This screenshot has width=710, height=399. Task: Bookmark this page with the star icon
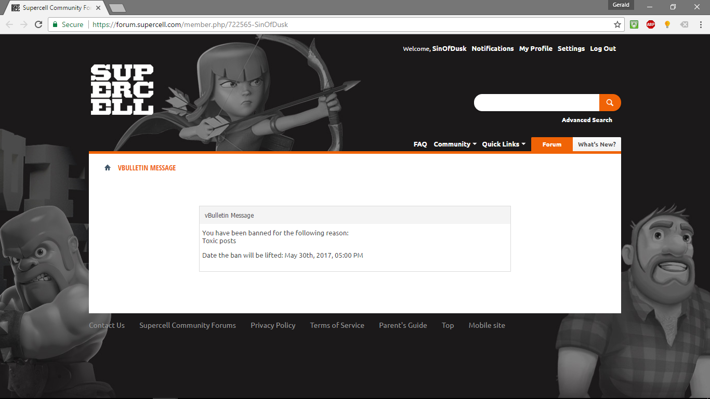[x=617, y=24]
